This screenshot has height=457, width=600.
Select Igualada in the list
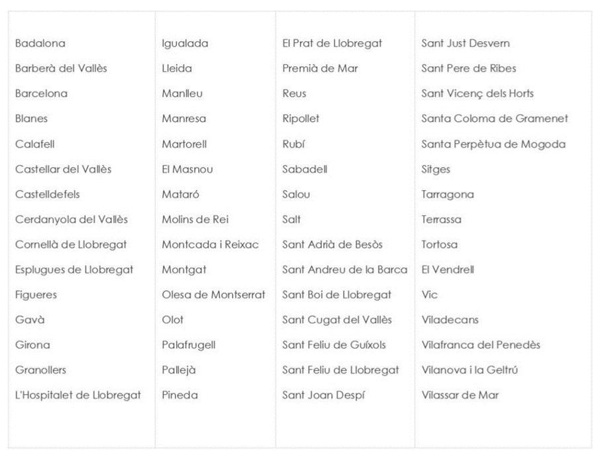coord(185,44)
